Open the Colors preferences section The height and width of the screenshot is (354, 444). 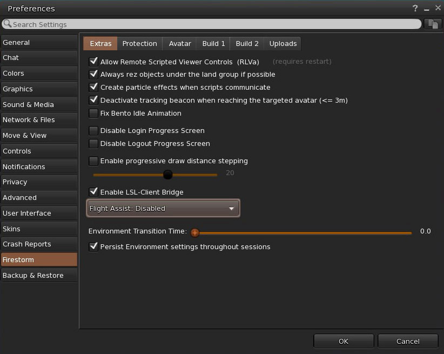pyautogui.click(x=39, y=74)
